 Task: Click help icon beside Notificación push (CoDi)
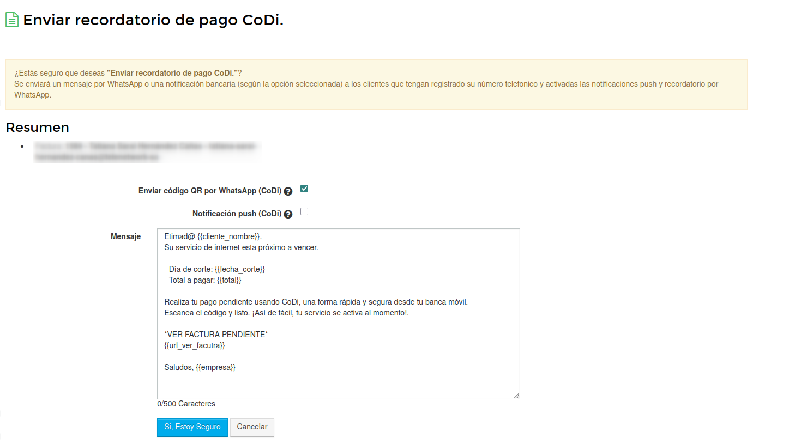[288, 214]
